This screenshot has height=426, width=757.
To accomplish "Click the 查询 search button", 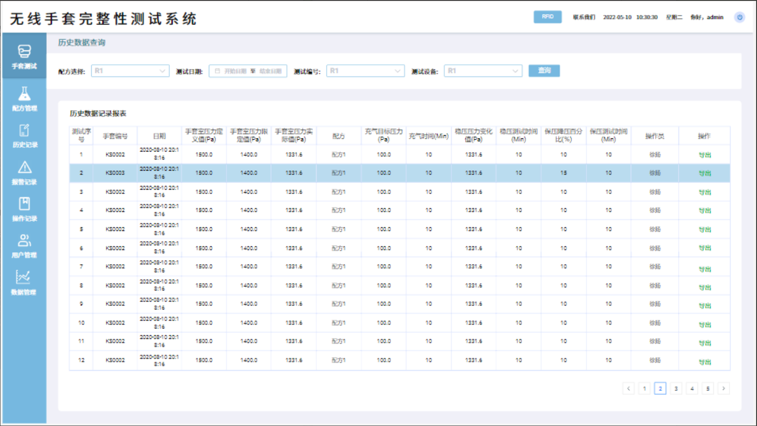I will click(x=544, y=71).
